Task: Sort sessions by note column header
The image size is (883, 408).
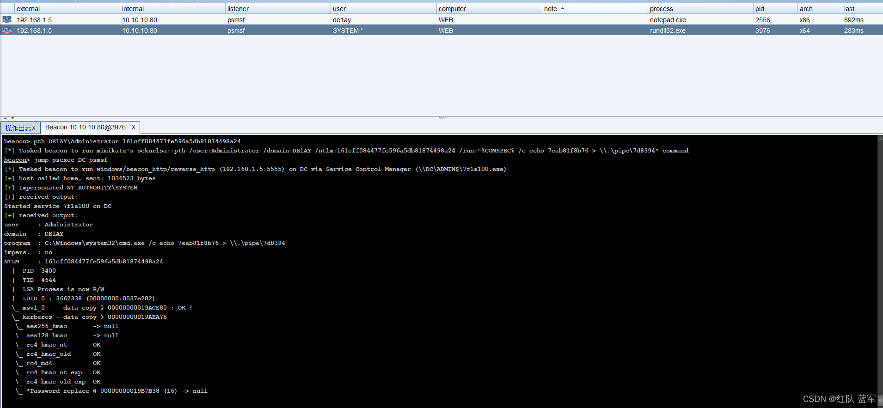Action: pos(595,9)
